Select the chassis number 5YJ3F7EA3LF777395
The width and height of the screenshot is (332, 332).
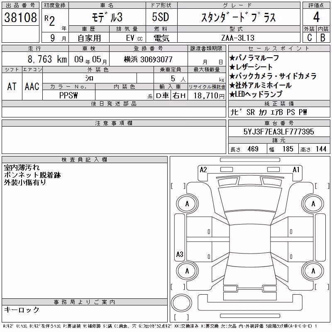pos(278,132)
